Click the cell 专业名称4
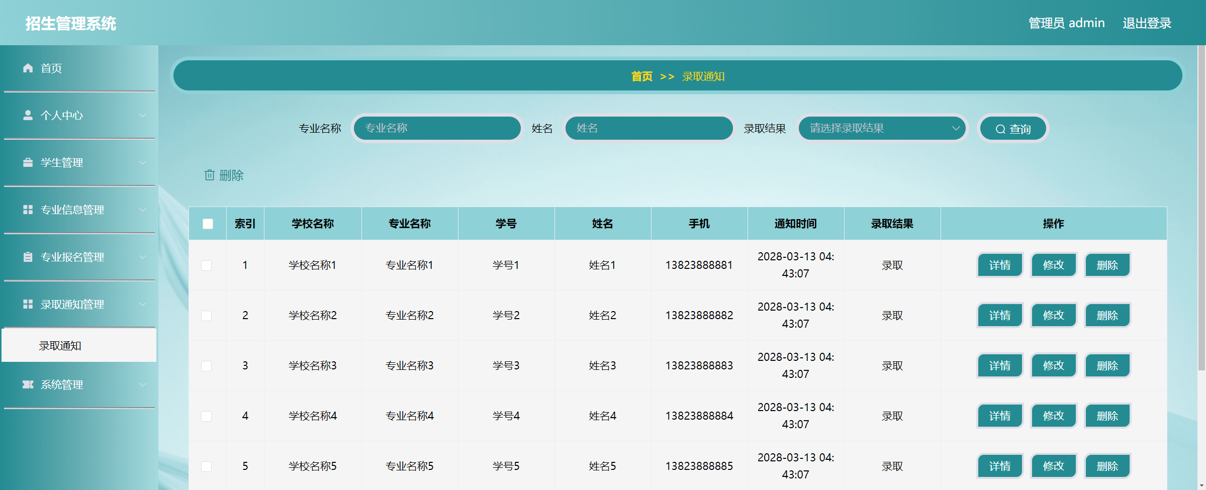Screen dimensions: 1206x490 [410, 416]
